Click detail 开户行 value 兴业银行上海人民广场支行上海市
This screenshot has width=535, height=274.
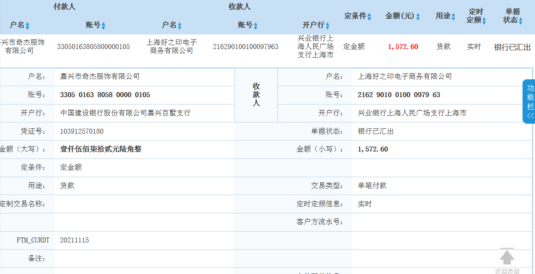click(x=412, y=113)
